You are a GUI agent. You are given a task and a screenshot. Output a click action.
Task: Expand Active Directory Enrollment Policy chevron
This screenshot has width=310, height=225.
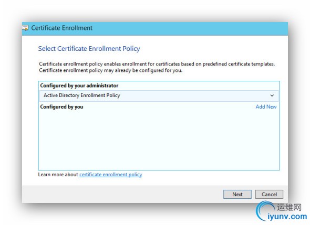[x=272, y=95]
